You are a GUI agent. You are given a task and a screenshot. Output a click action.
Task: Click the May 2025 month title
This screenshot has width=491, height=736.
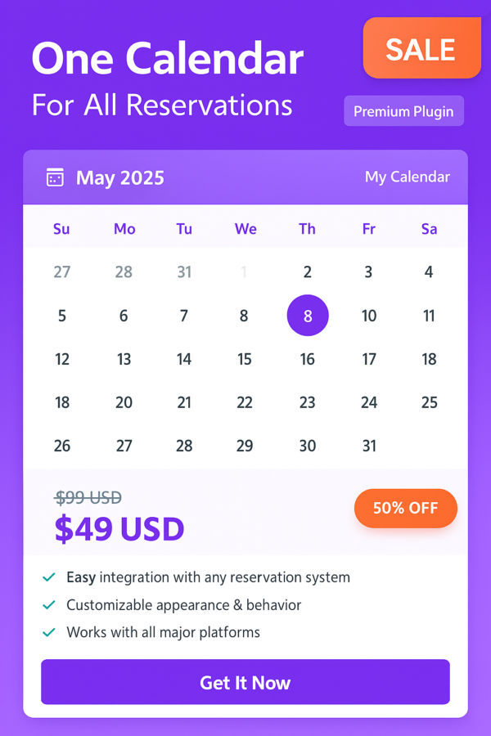120,178
